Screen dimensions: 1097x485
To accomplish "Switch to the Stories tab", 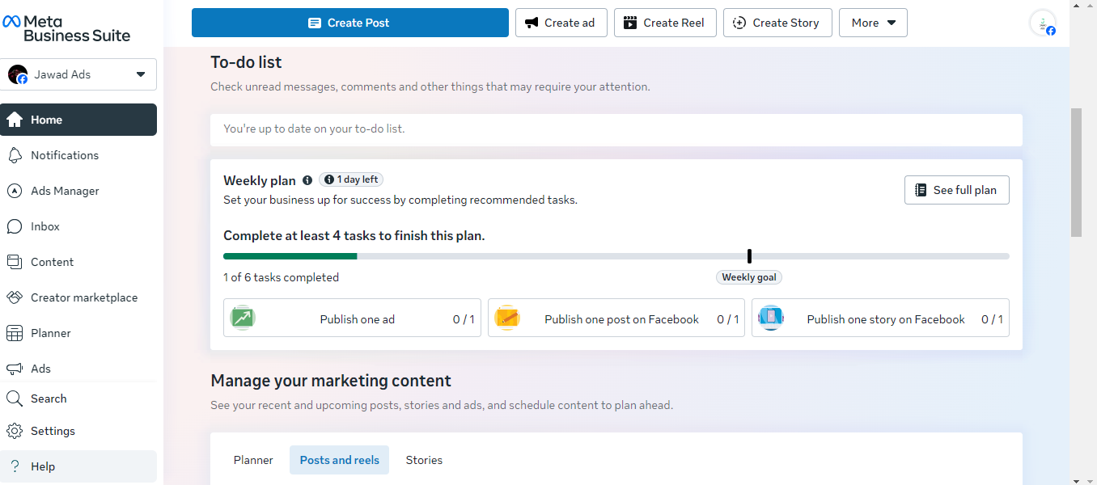I will 424,460.
